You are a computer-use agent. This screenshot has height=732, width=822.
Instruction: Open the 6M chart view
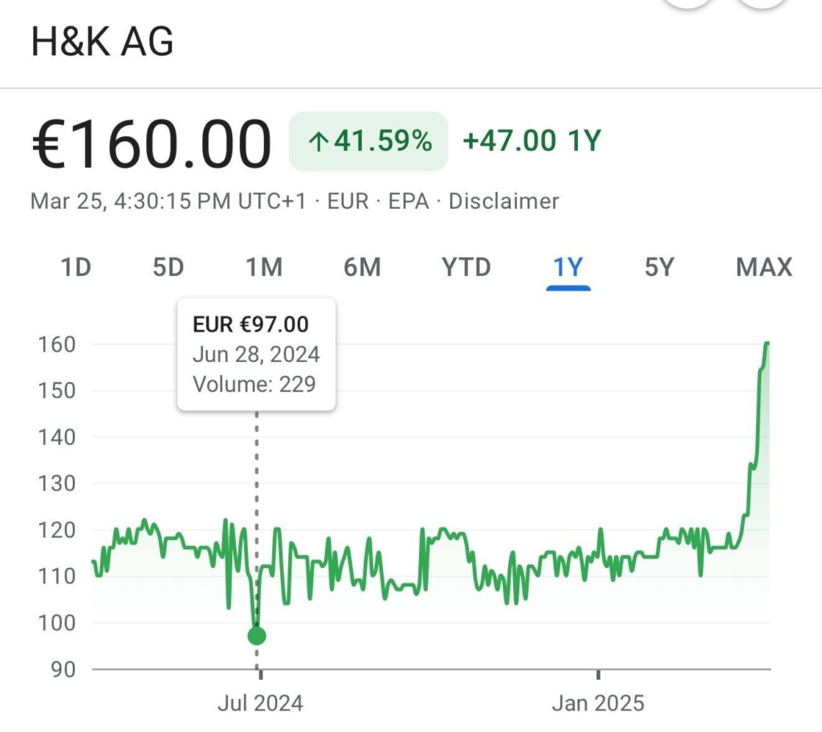pos(362,267)
